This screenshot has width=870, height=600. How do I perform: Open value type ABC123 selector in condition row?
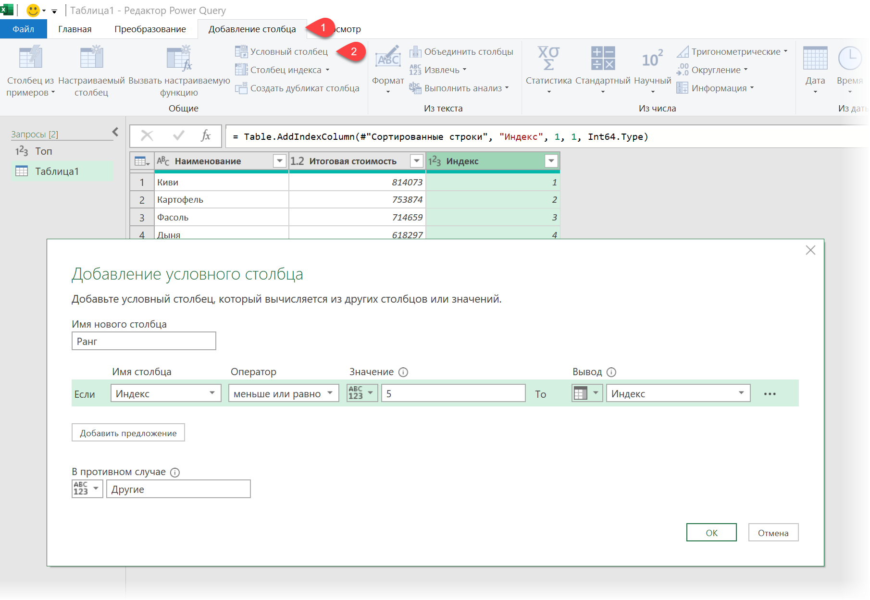click(362, 393)
